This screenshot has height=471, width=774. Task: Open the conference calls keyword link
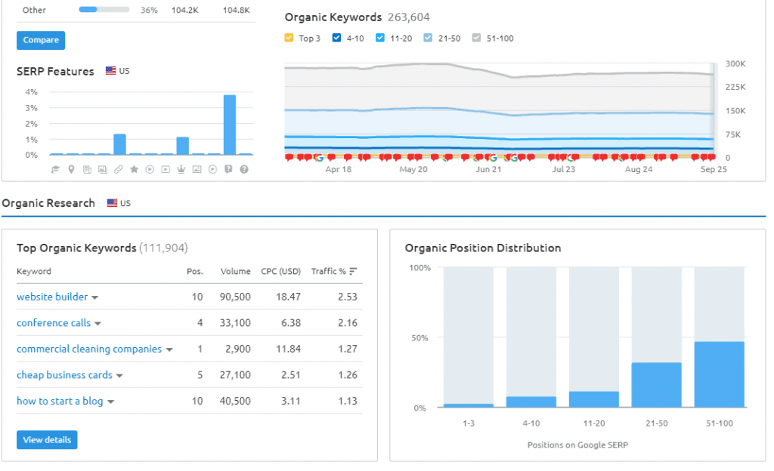[54, 323]
